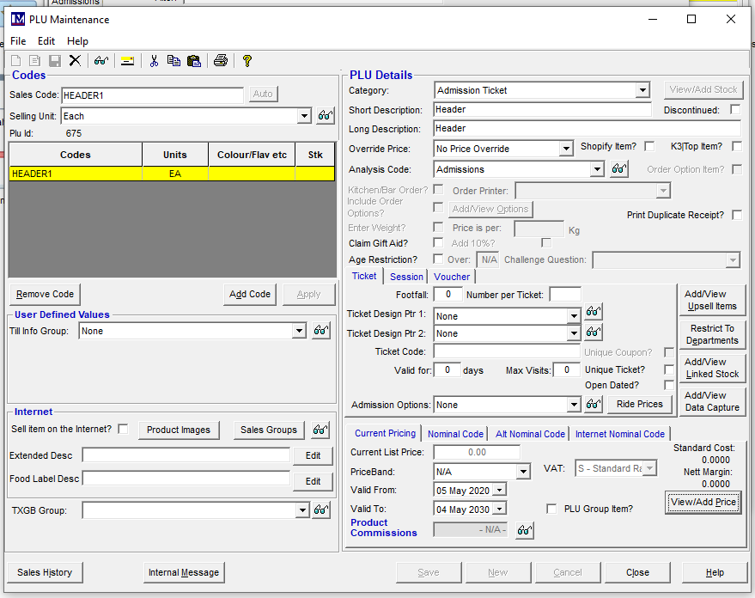Click glasses icon beside Product Commissions
The image size is (755, 598).
[524, 530]
